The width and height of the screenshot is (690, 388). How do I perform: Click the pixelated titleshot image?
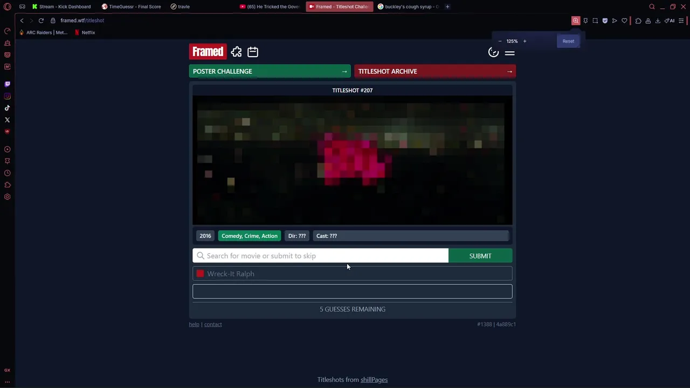(x=353, y=160)
